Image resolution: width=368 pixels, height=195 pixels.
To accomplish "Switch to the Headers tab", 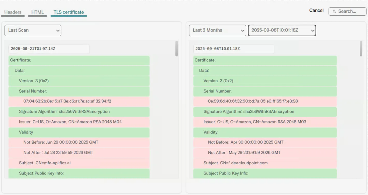I will pos(13,12).
